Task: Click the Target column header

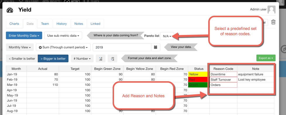Action: (75, 69)
